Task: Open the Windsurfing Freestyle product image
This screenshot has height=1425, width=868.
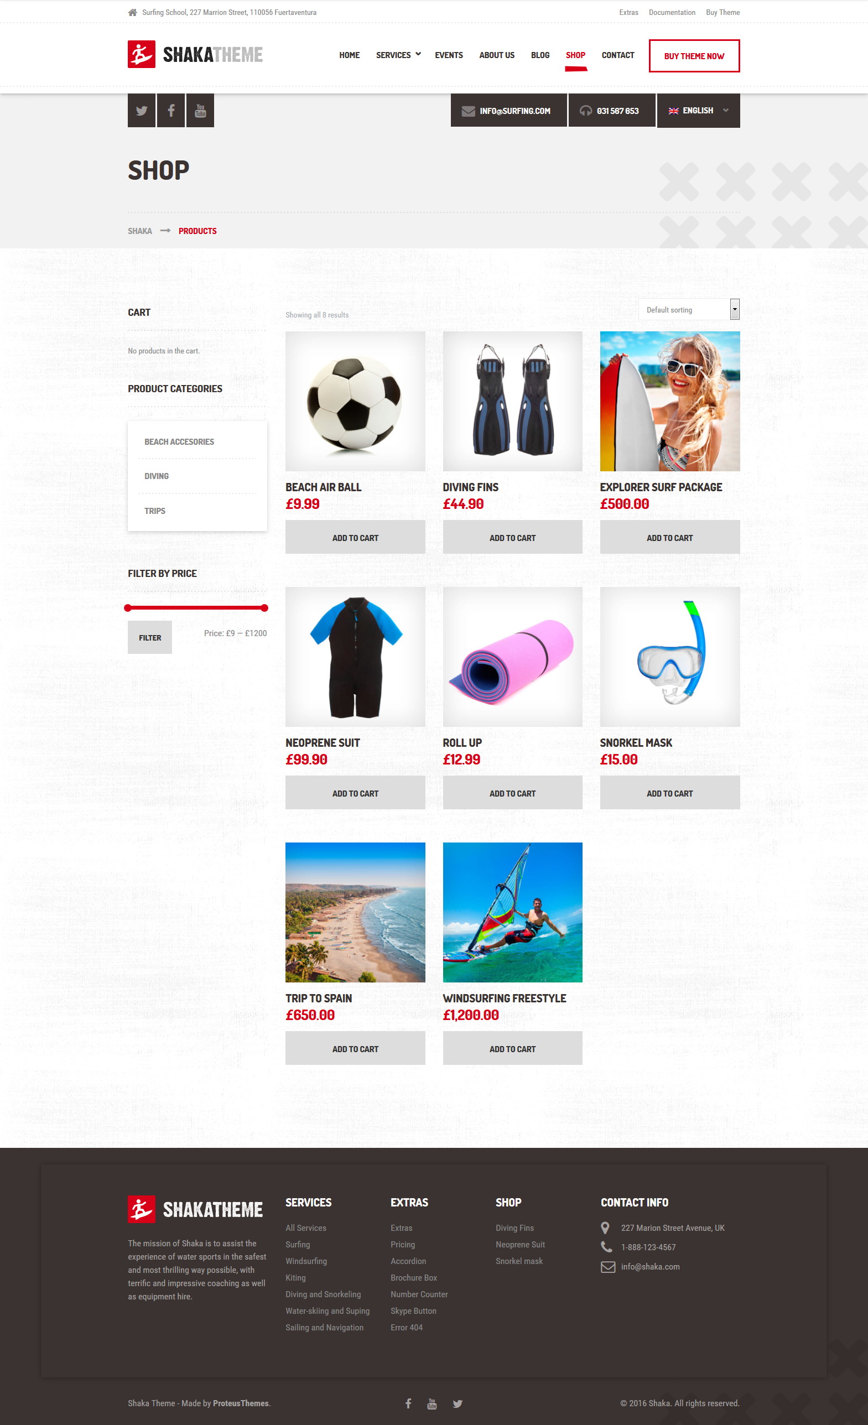Action: pos(512,912)
